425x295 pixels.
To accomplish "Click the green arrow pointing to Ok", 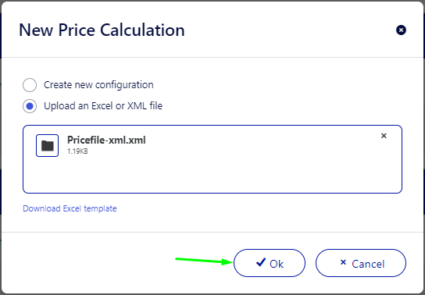I will coord(204,261).
